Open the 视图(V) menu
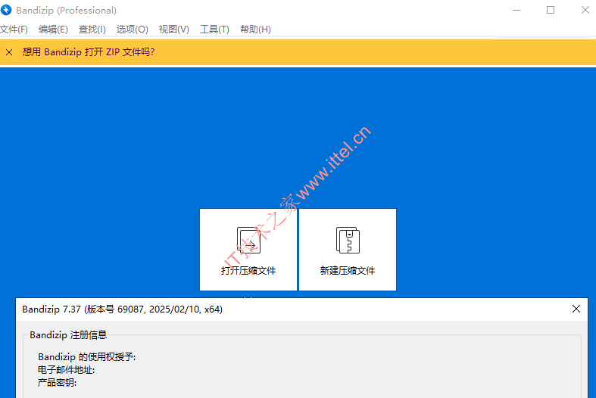596x398 pixels. pyautogui.click(x=173, y=30)
